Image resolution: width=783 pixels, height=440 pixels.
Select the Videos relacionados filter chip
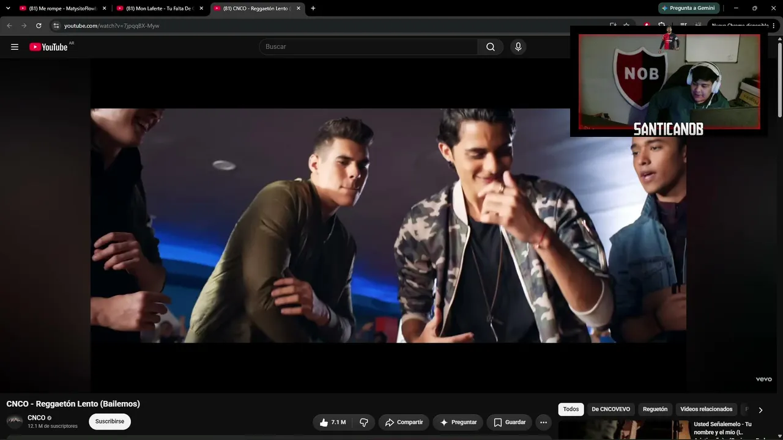click(706, 409)
